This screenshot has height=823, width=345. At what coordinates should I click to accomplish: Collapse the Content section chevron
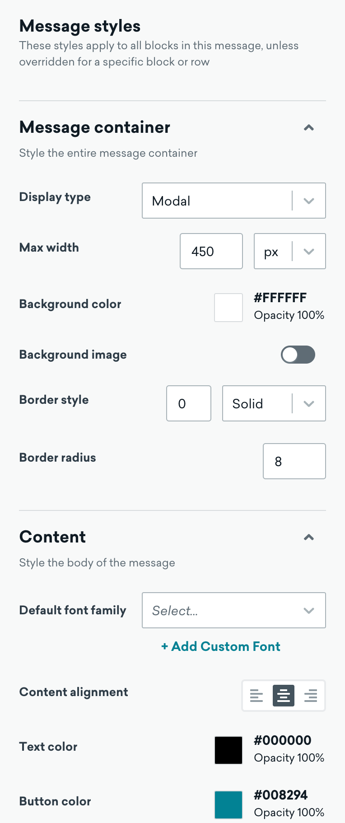(309, 538)
